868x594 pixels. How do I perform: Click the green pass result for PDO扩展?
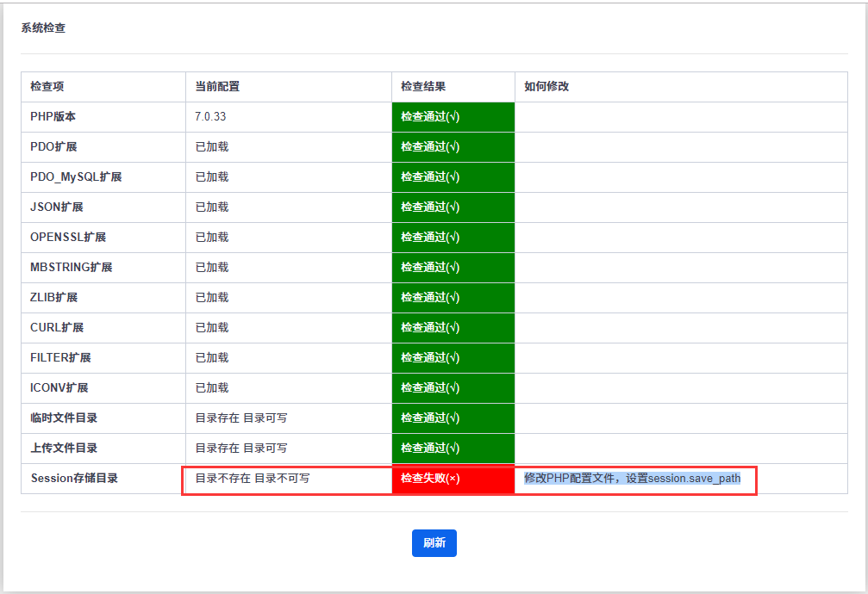click(x=430, y=147)
